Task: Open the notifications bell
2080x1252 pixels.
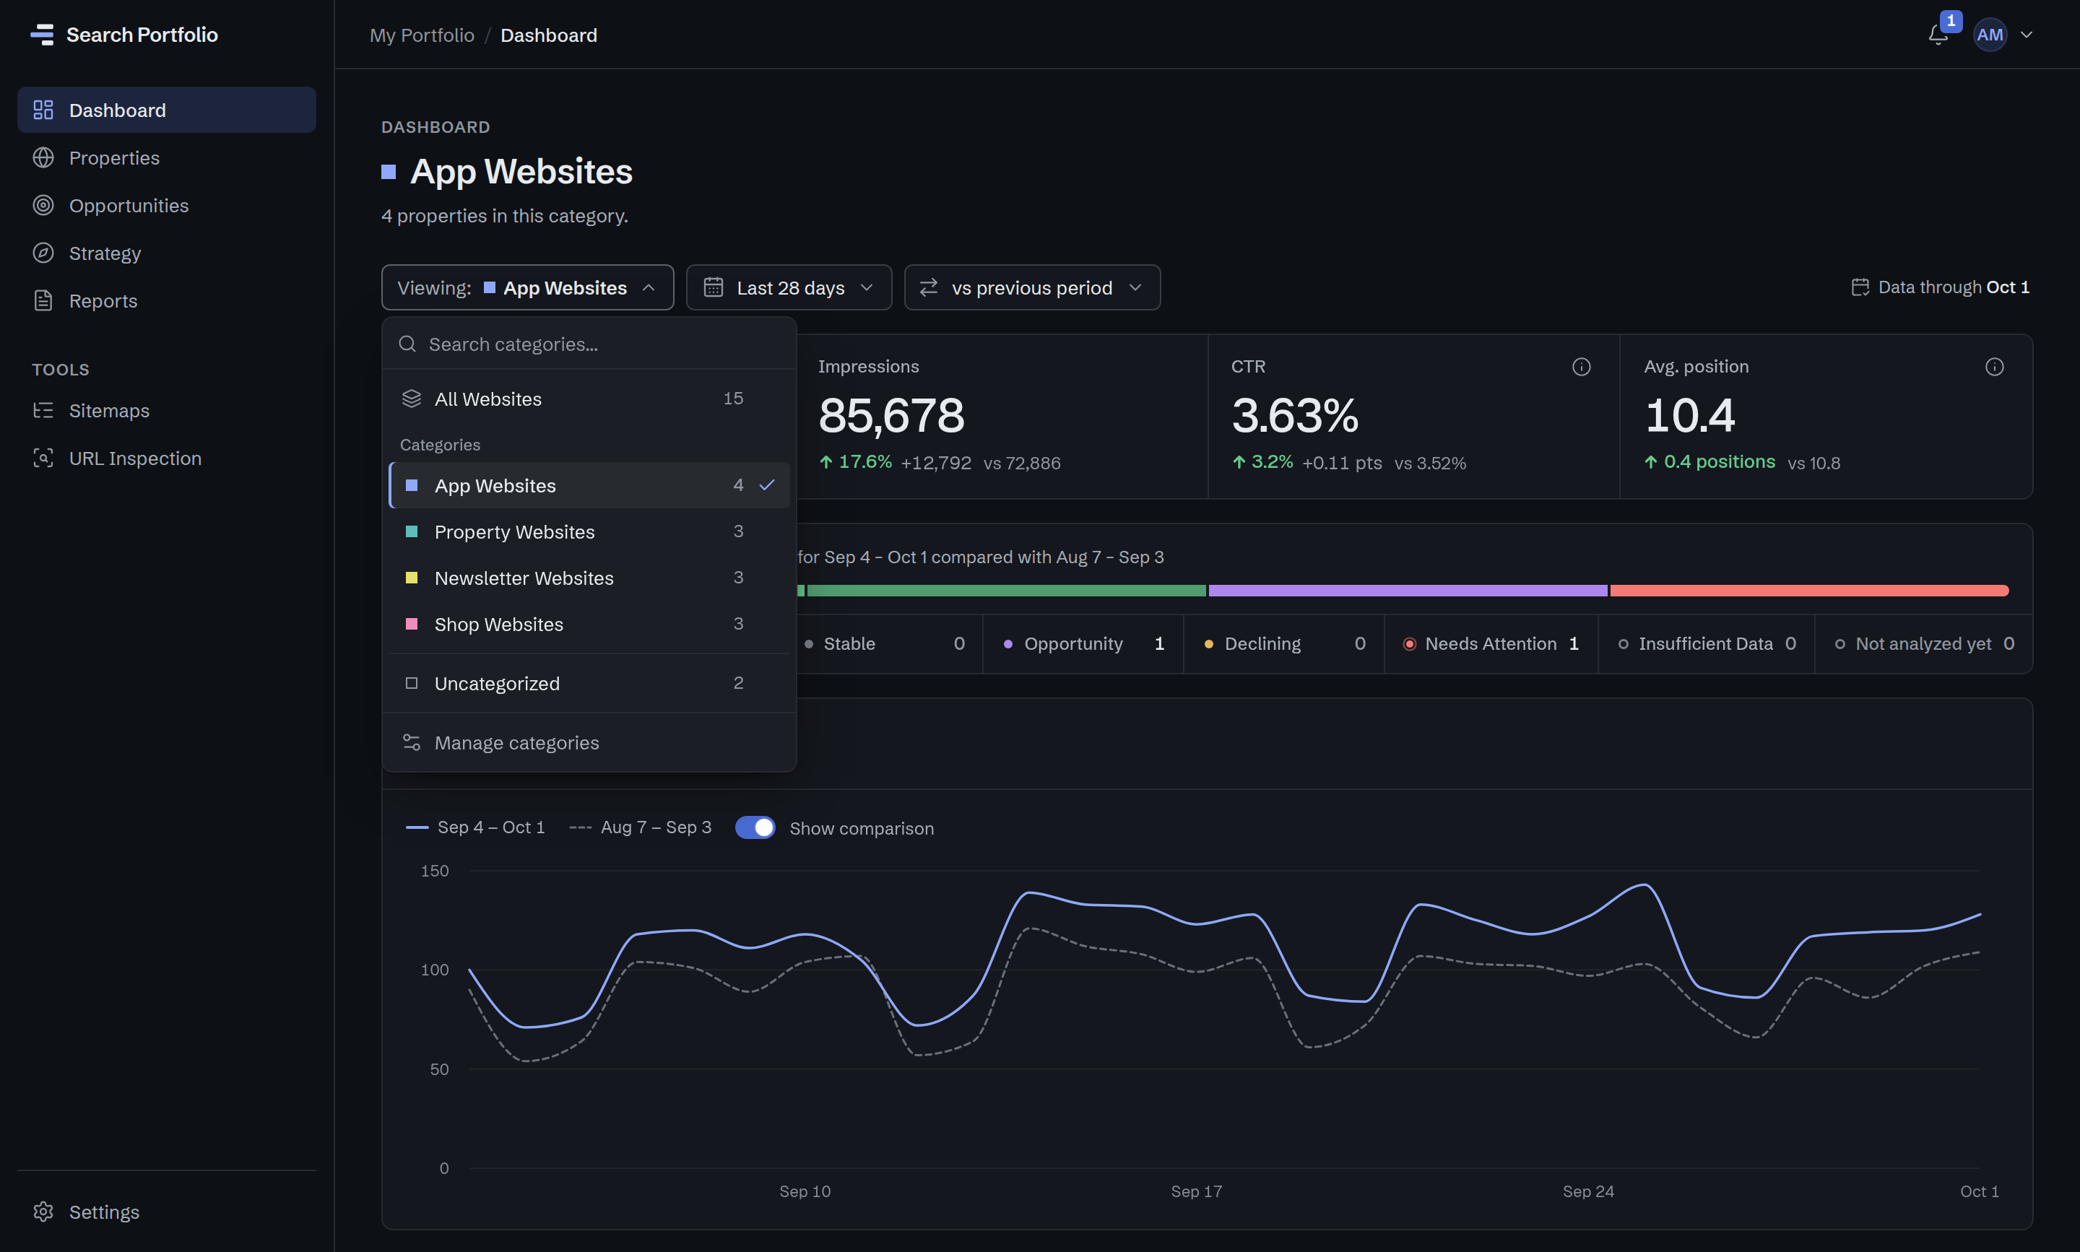Action: click(x=1938, y=35)
